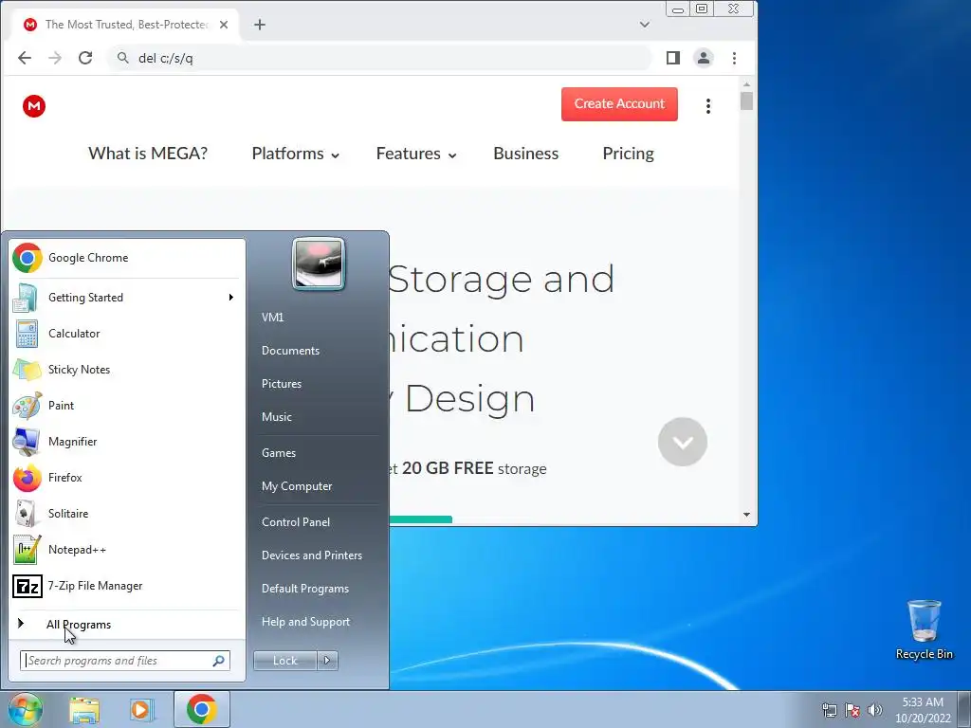Viewport: 971px width, 728px height.
Task: Open Action Center flag tray icon
Action: pos(852,710)
